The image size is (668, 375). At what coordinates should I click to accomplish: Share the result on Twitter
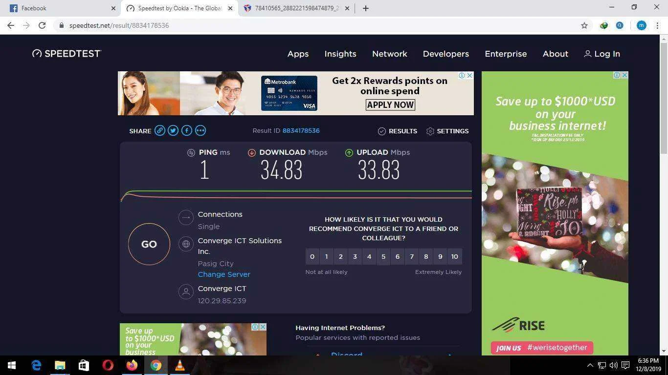pyautogui.click(x=173, y=130)
